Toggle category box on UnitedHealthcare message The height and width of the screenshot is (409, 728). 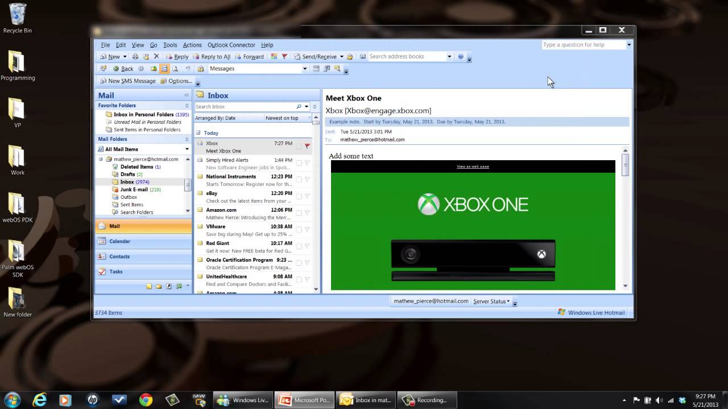pyautogui.click(x=299, y=279)
